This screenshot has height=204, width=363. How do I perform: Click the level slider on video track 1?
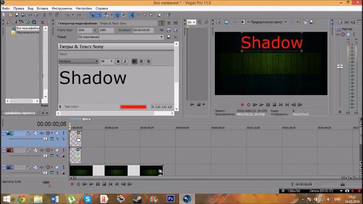pos(45,139)
